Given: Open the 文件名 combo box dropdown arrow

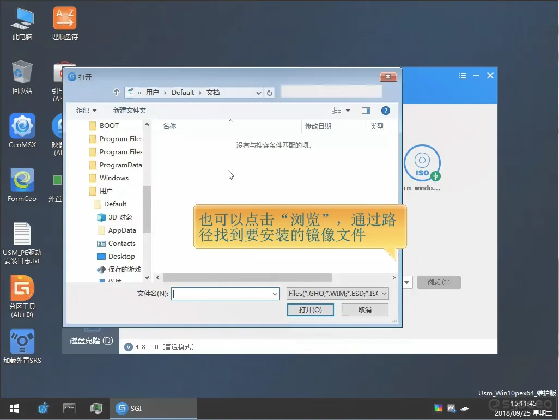Looking at the screenshot, I should click(275, 294).
